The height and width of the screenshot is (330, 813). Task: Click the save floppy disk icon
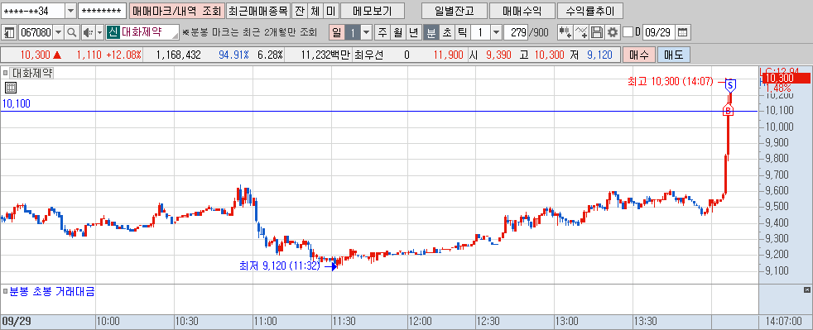coord(597,32)
